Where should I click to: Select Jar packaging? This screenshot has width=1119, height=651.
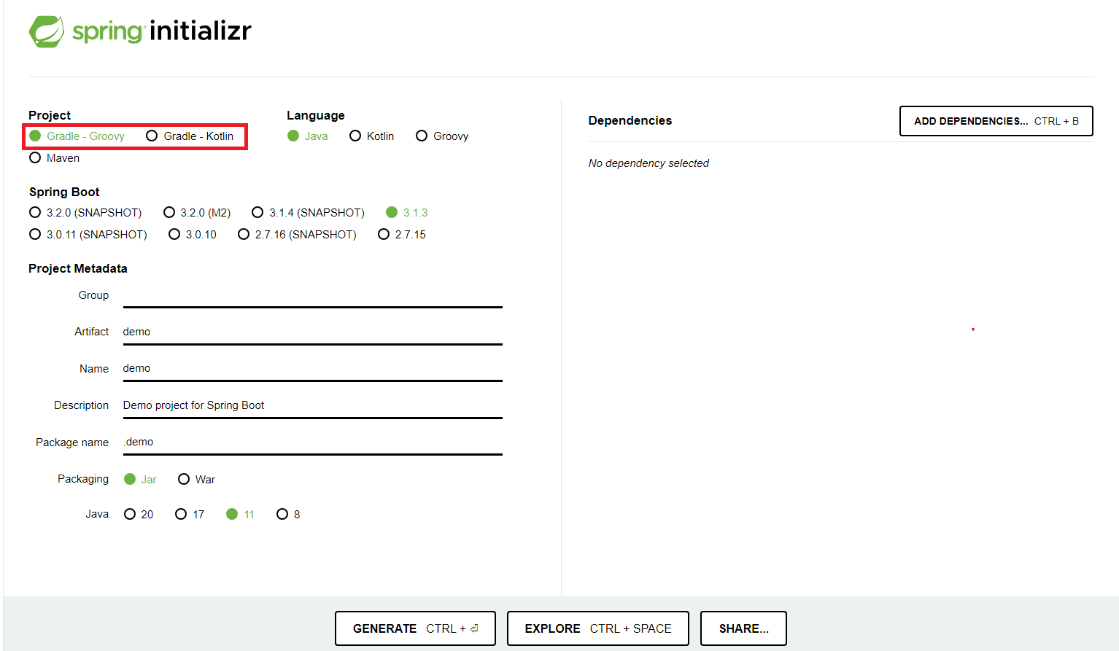(140, 480)
